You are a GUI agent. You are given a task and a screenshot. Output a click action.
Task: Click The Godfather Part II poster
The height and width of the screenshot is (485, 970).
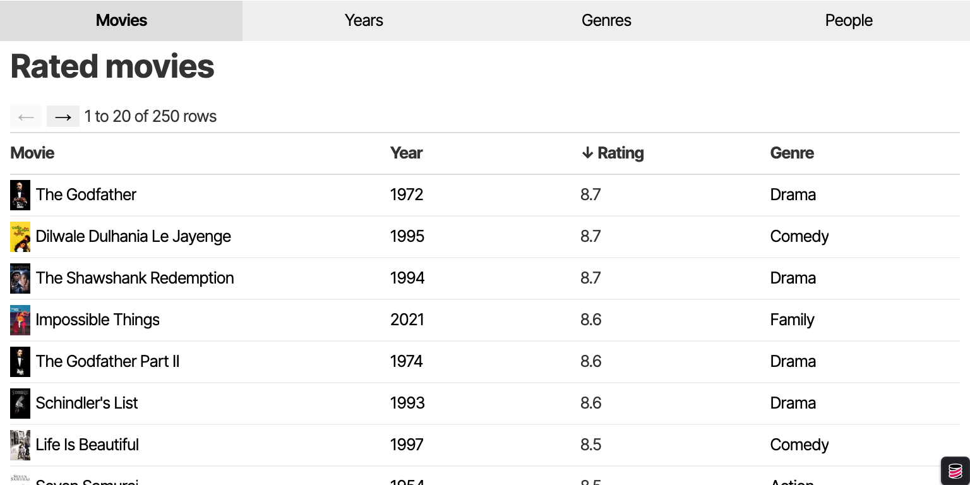20,362
